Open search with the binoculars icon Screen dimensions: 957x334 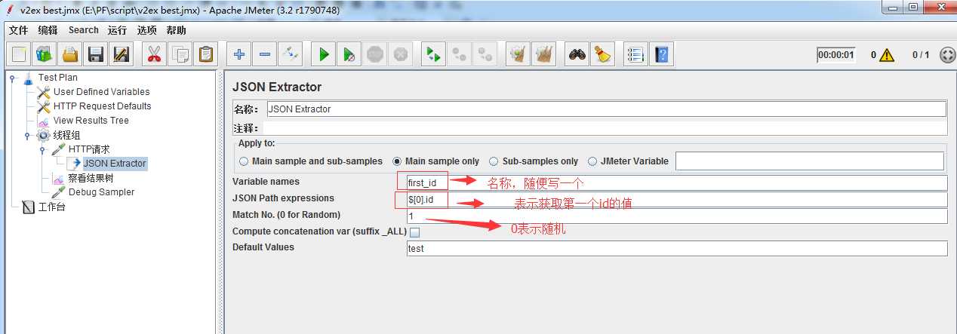click(x=577, y=54)
